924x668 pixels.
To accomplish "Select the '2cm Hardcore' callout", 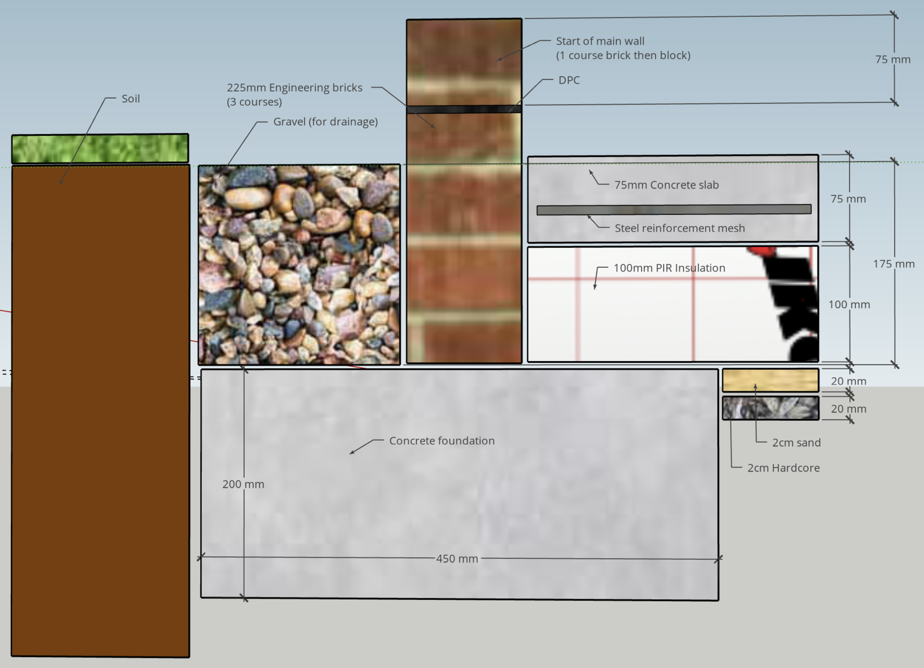I will tap(784, 468).
